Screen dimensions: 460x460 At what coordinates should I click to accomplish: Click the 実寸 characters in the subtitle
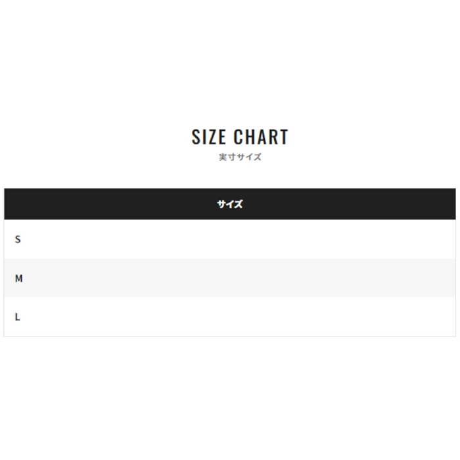(x=227, y=157)
